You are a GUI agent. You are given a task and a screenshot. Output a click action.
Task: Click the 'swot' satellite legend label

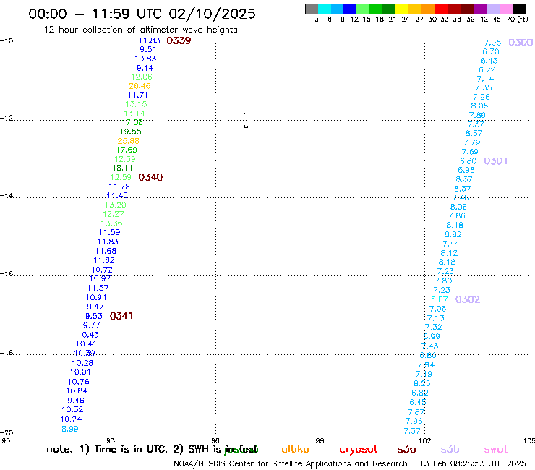496,449
